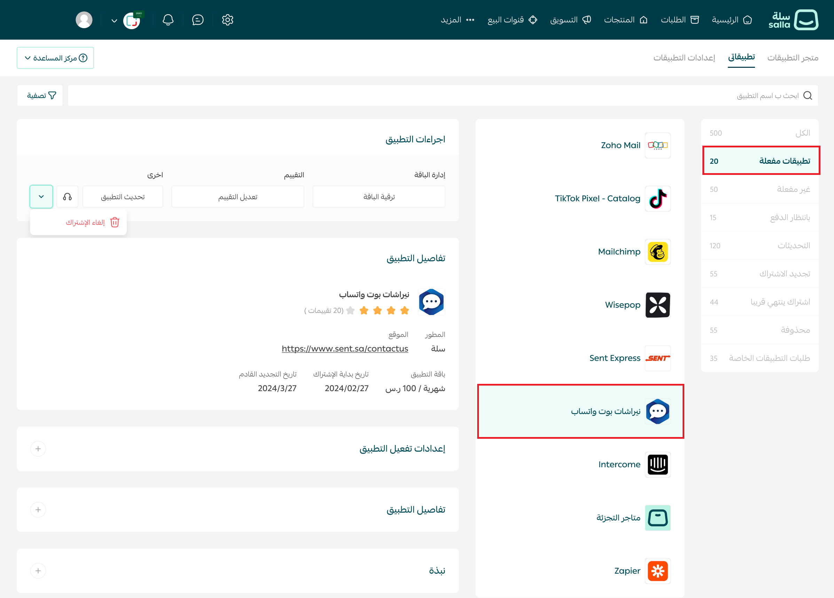Screen dimensions: 834x598
Task: Switch to إعدادات التطبيقات tab
Action: (684, 58)
